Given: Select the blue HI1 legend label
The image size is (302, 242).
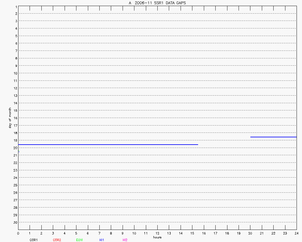Looking at the screenshot, I should click(102, 240).
